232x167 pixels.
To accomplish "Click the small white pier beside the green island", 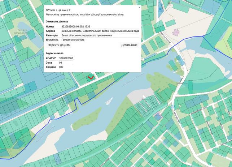I will tap(72, 127).
